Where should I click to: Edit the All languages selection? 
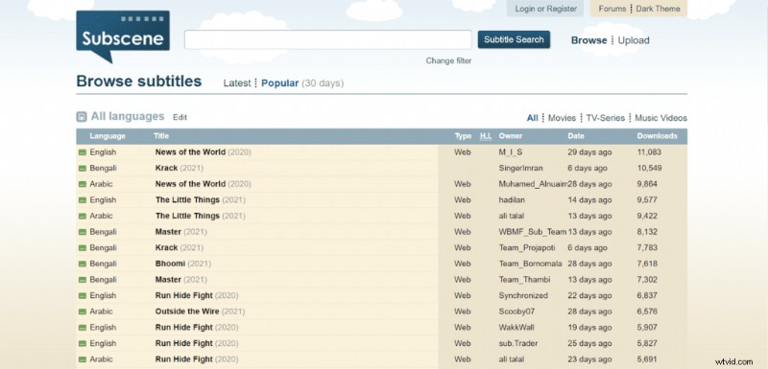[180, 117]
